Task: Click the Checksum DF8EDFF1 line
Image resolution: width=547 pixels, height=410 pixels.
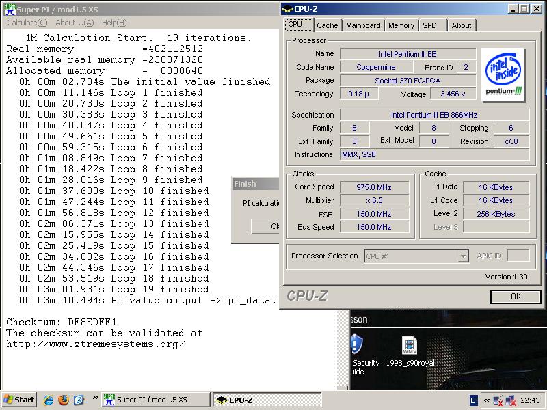Action: 62,322
